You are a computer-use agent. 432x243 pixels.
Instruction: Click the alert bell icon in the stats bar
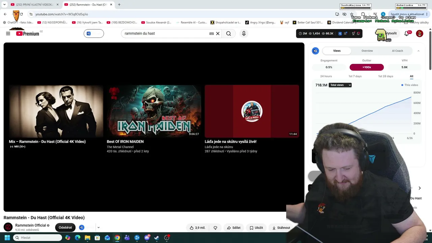pyautogui.click(x=358, y=33)
